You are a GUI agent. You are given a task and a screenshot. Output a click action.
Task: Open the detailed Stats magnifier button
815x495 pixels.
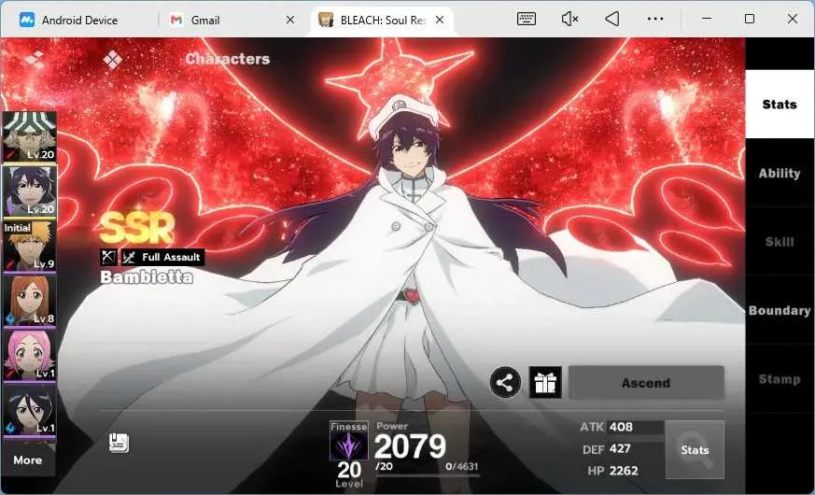pyautogui.click(x=695, y=450)
